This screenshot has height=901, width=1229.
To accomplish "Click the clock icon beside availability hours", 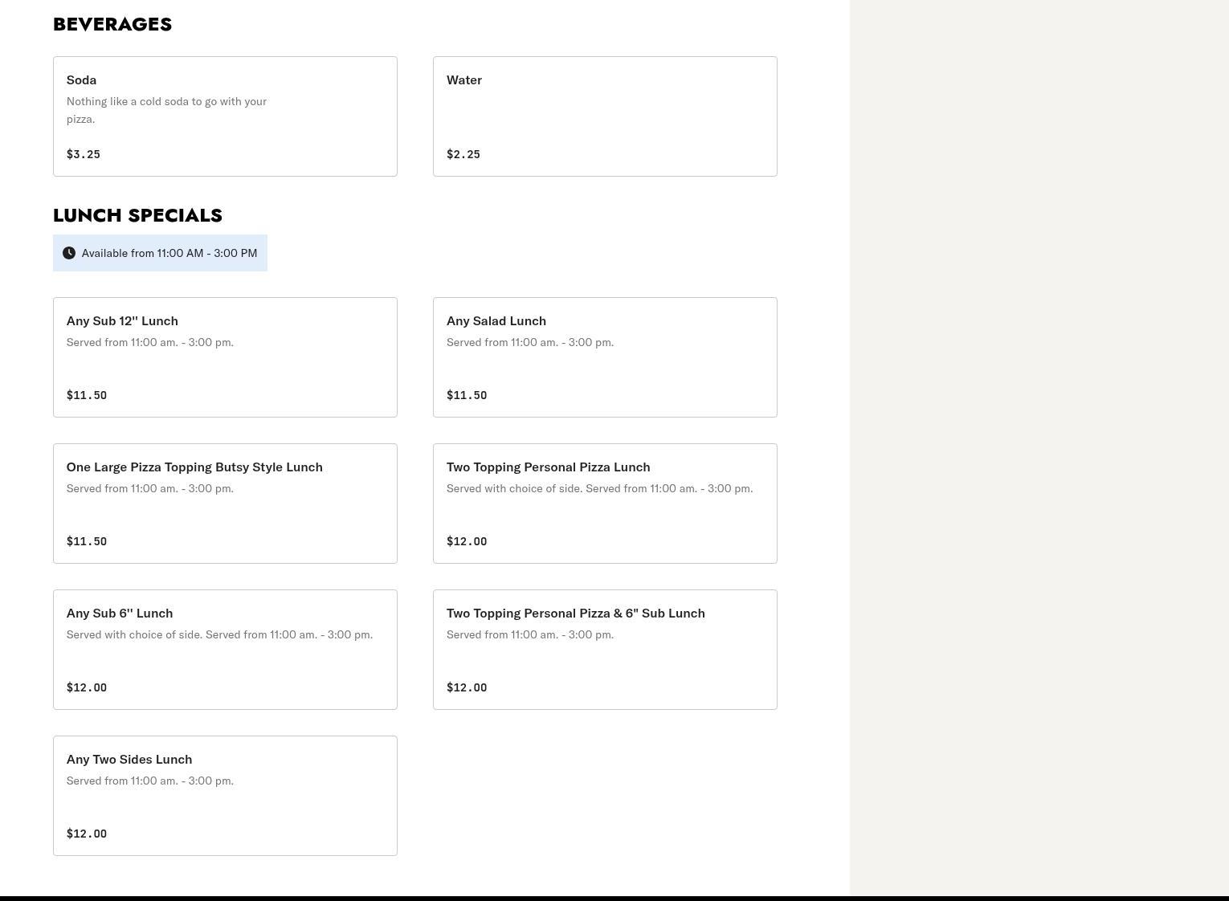I will (x=69, y=253).
